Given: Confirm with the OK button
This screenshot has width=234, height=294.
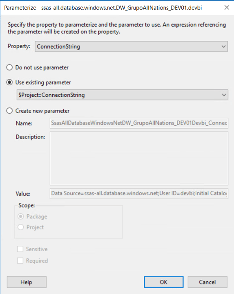Looking at the screenshot, I should (164, 282).
